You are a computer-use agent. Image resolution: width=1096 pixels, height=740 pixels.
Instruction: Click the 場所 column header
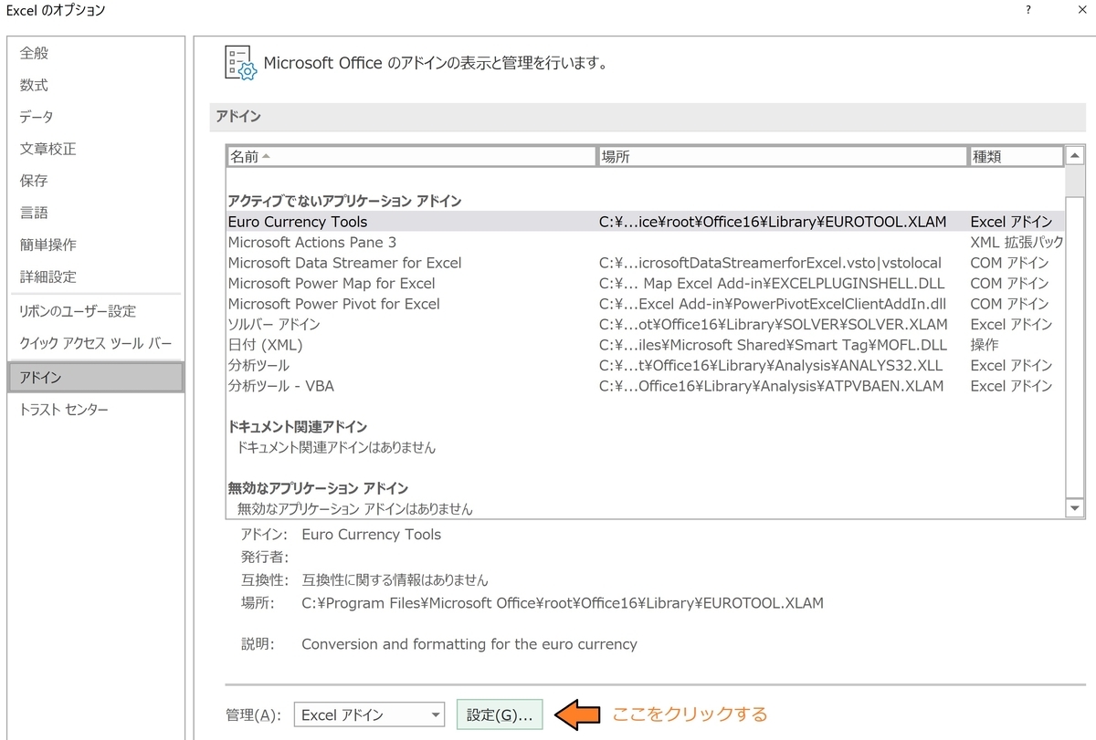pyautogui.click(x=782, y=157)
